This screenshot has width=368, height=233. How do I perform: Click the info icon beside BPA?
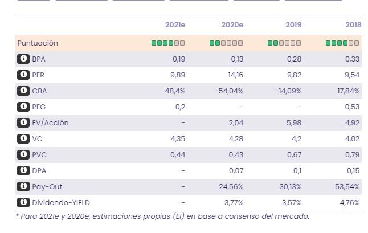coord(23,59)
